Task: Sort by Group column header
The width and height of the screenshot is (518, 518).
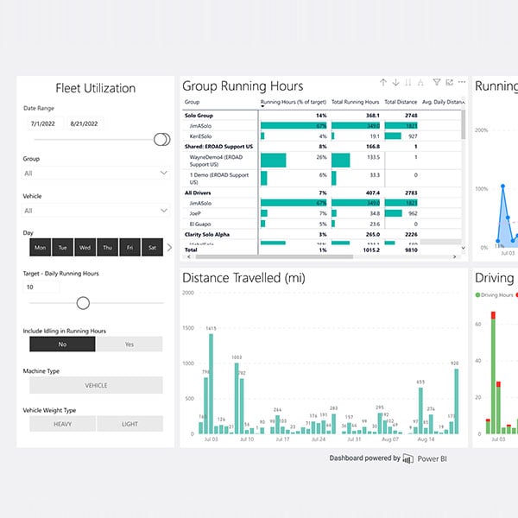Action: (192, 102)
